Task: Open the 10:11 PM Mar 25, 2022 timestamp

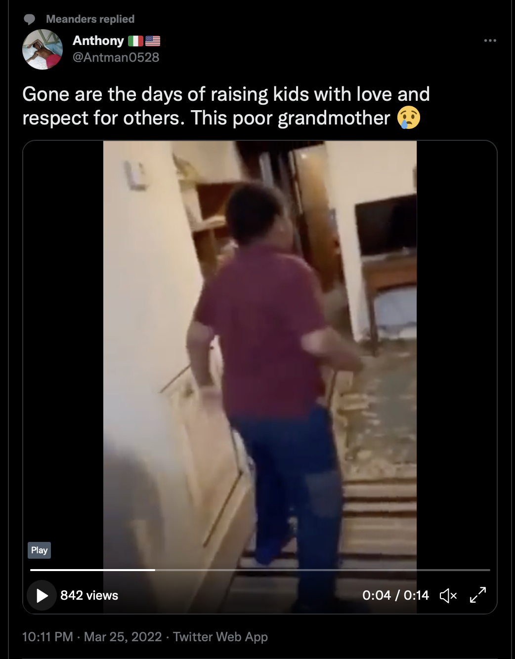Action: pos(92,637)
